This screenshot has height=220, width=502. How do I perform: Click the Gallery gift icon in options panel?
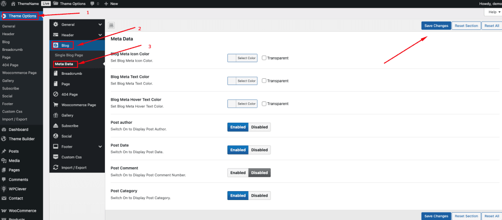click(56, 115)
